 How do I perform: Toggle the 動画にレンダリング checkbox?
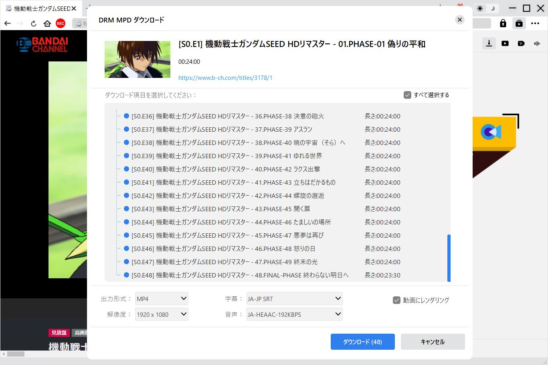tap(396, 300)
